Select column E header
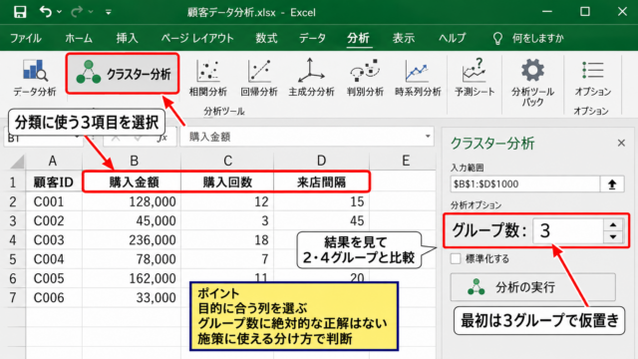Screen dimensions: 638x359 pyautogui.click(x=406, y=161)
